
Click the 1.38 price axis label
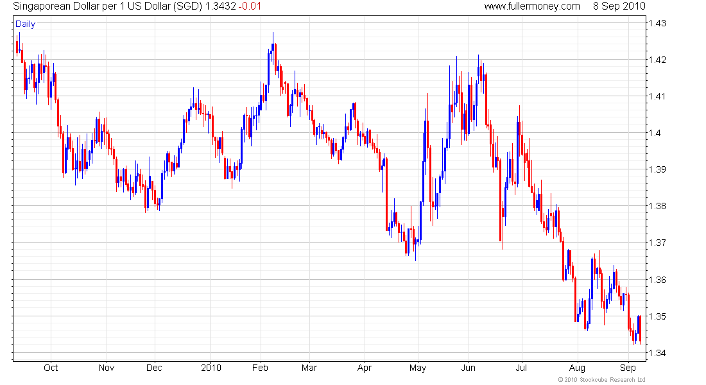tap(657, 206)
